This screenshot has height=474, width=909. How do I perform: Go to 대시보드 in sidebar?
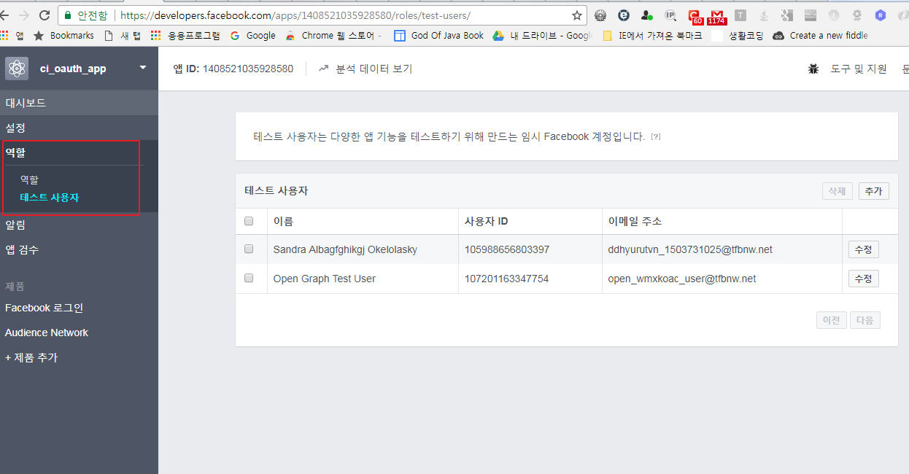click(79, 103)
